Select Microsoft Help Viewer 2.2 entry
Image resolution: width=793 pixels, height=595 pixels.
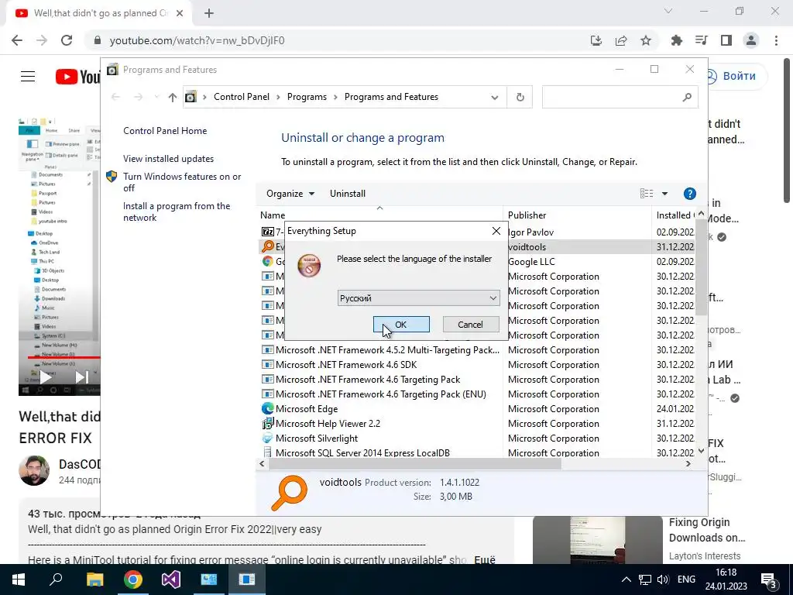[x=328, y=424]
